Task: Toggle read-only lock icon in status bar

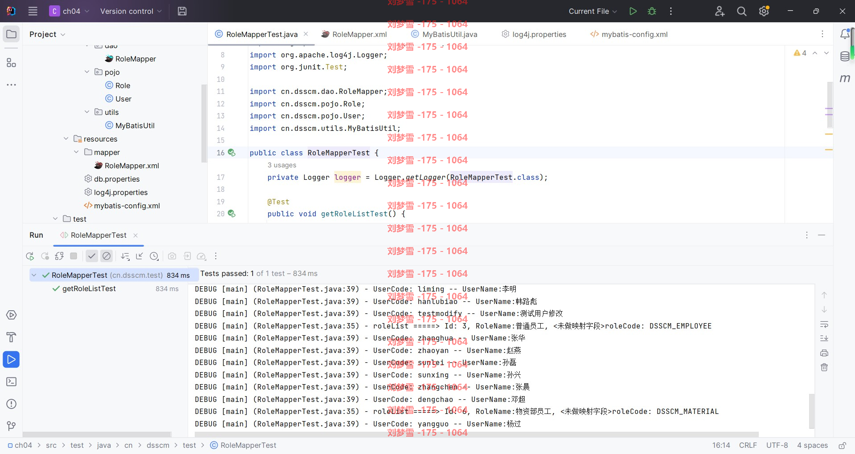Action: point(843,446)
